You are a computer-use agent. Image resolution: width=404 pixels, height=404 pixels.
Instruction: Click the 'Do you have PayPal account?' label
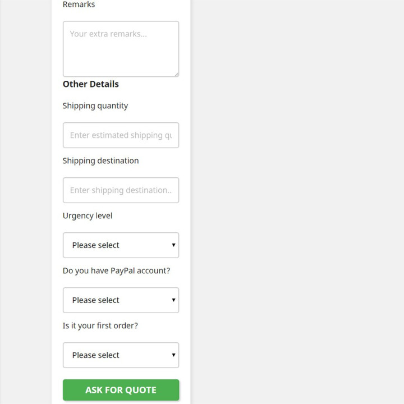click(x=117, y=271)
